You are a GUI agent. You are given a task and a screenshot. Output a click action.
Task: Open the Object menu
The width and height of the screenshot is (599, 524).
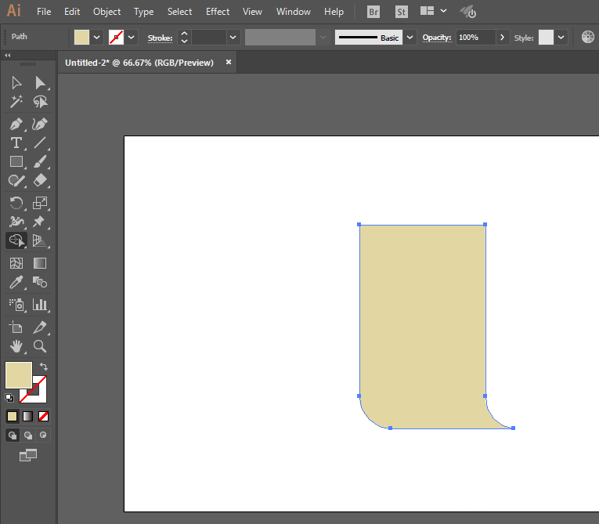(x=107, y=12)
